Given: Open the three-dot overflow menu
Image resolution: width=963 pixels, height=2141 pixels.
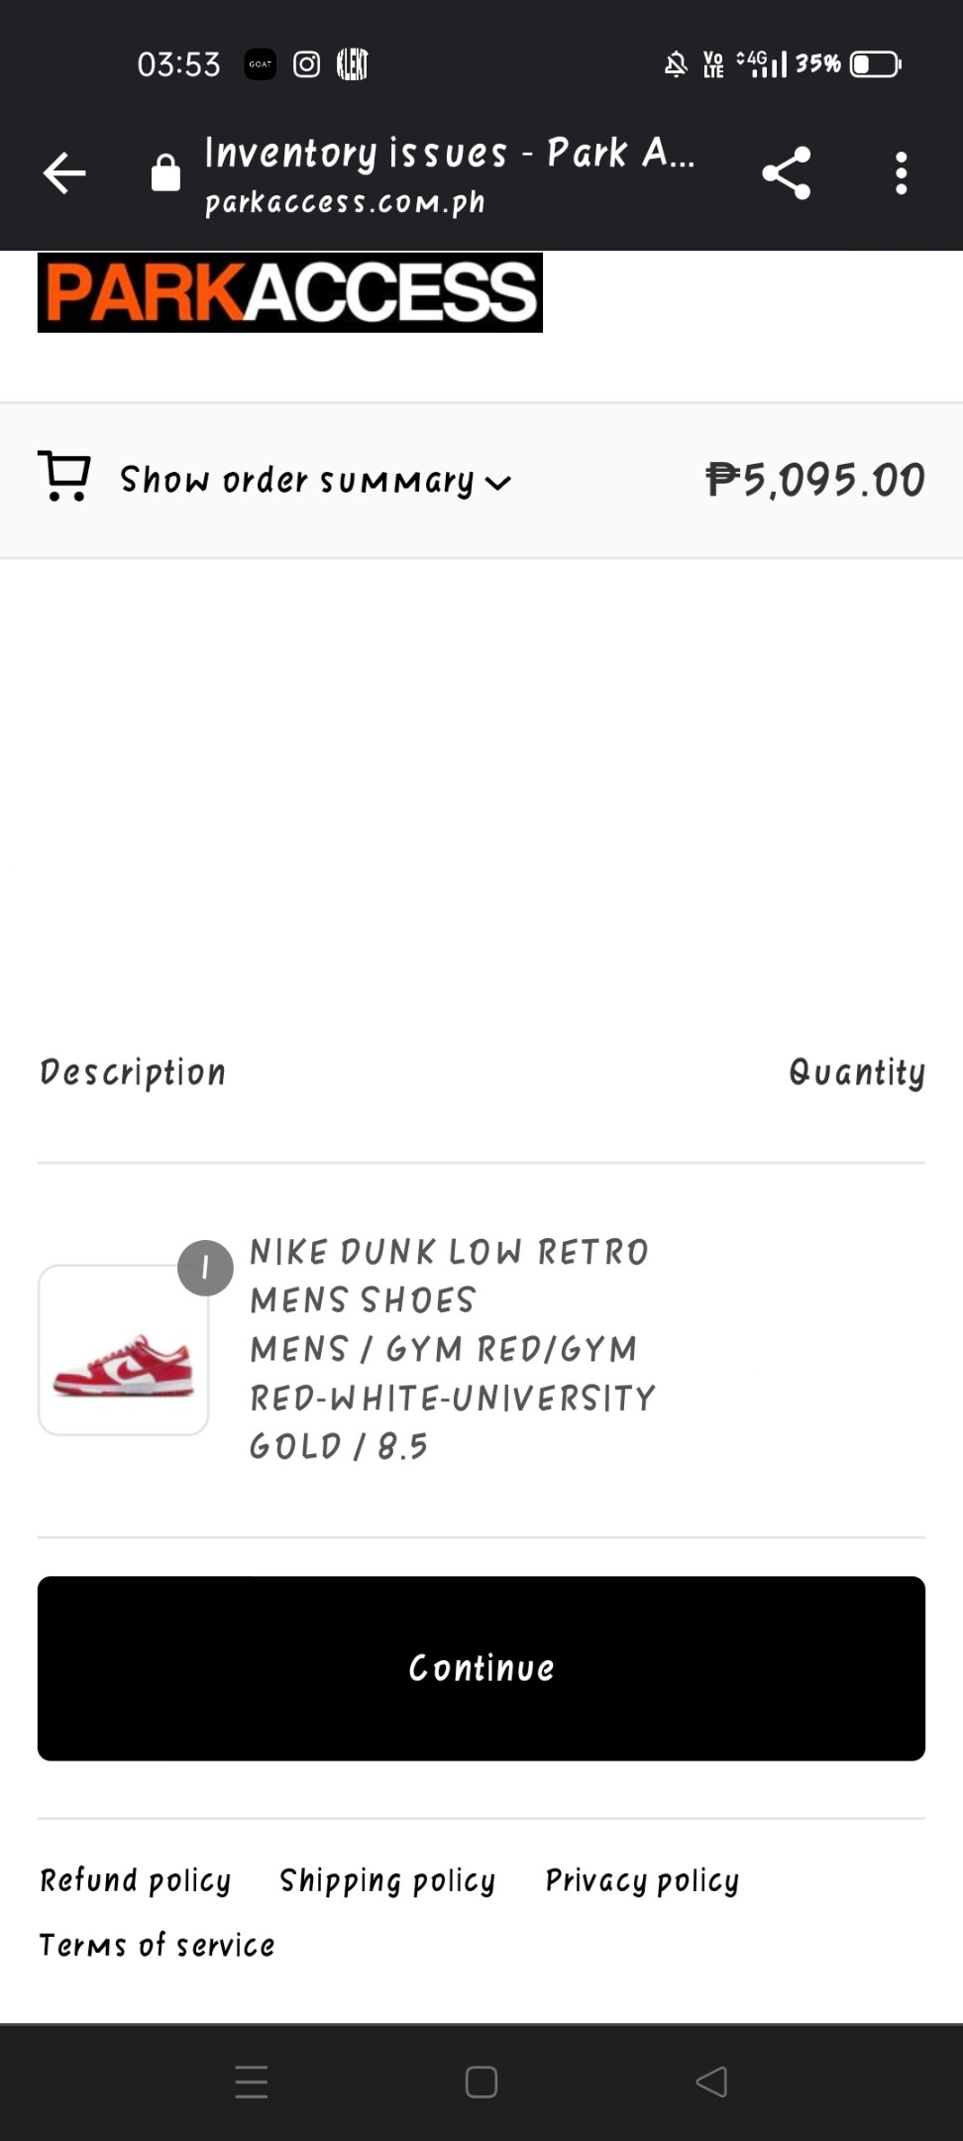Looking at the screenshot, I should click(x=901, y=173).
